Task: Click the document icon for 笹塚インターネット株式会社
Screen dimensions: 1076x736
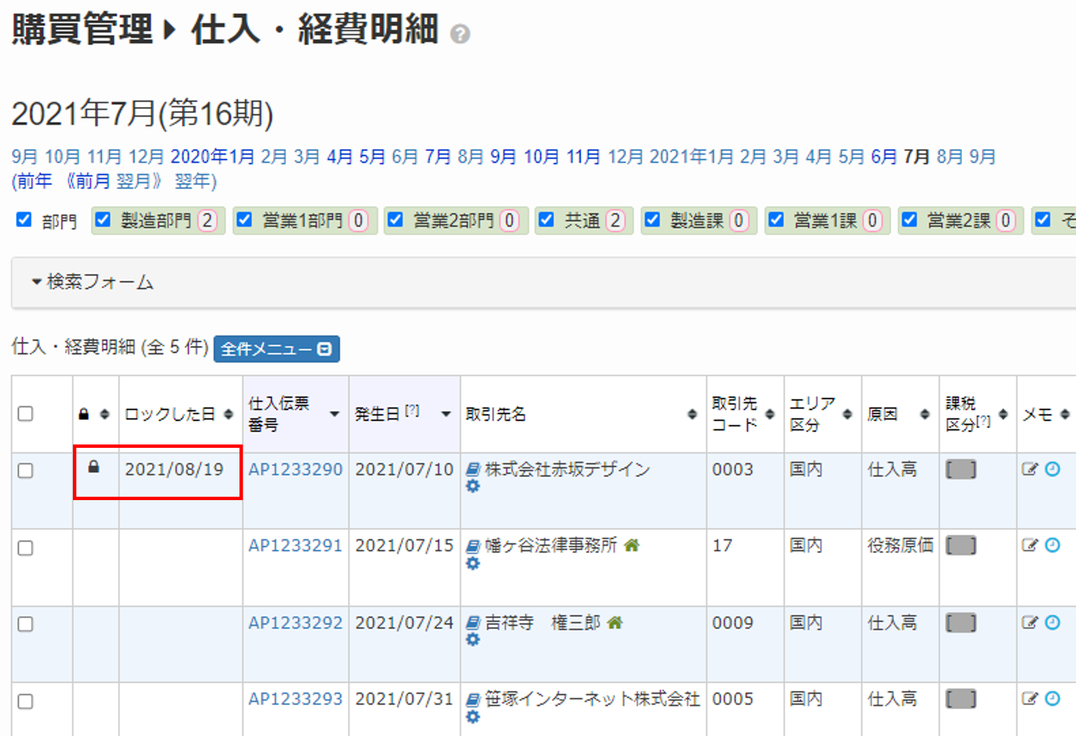Action: (x=473, y=699)
